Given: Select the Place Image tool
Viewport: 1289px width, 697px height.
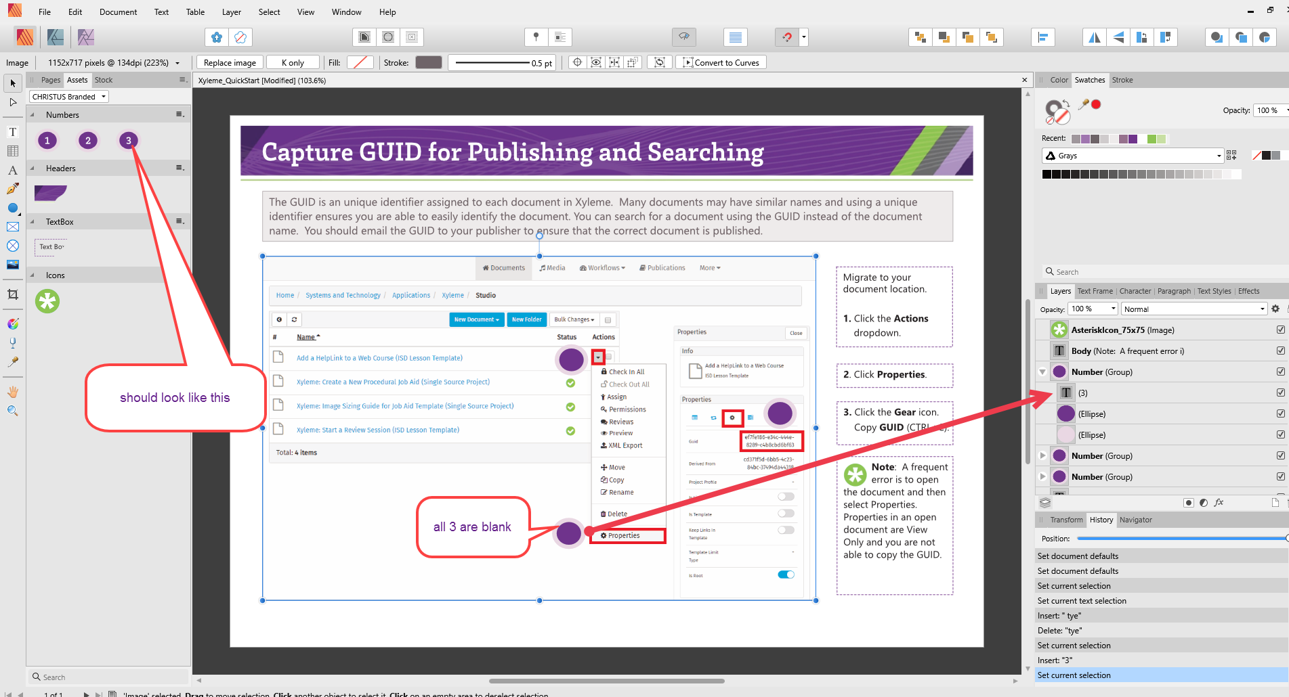Looking at the screenshot, I should [13, 265].
